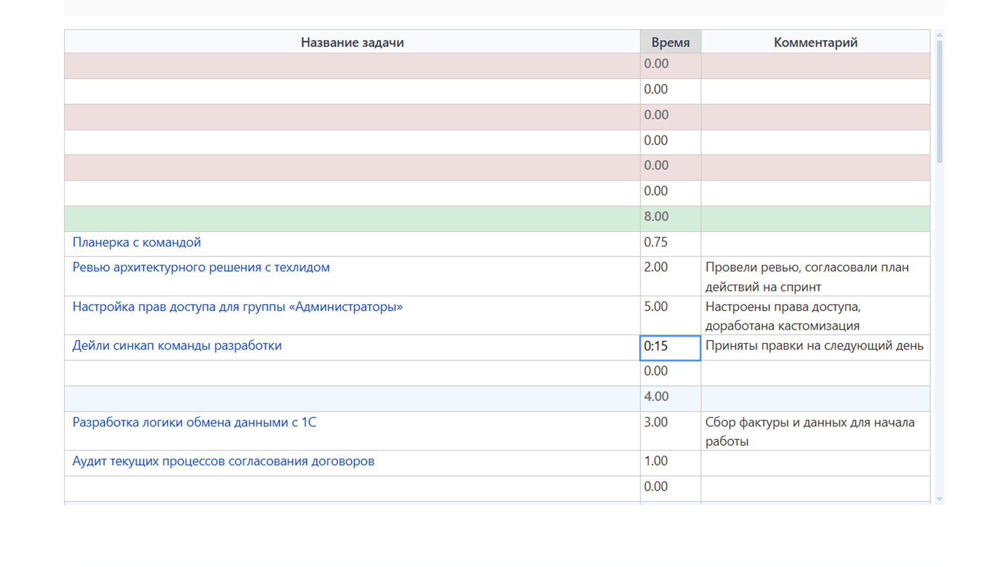Click the «Комментарий» column header

(815, 43)
